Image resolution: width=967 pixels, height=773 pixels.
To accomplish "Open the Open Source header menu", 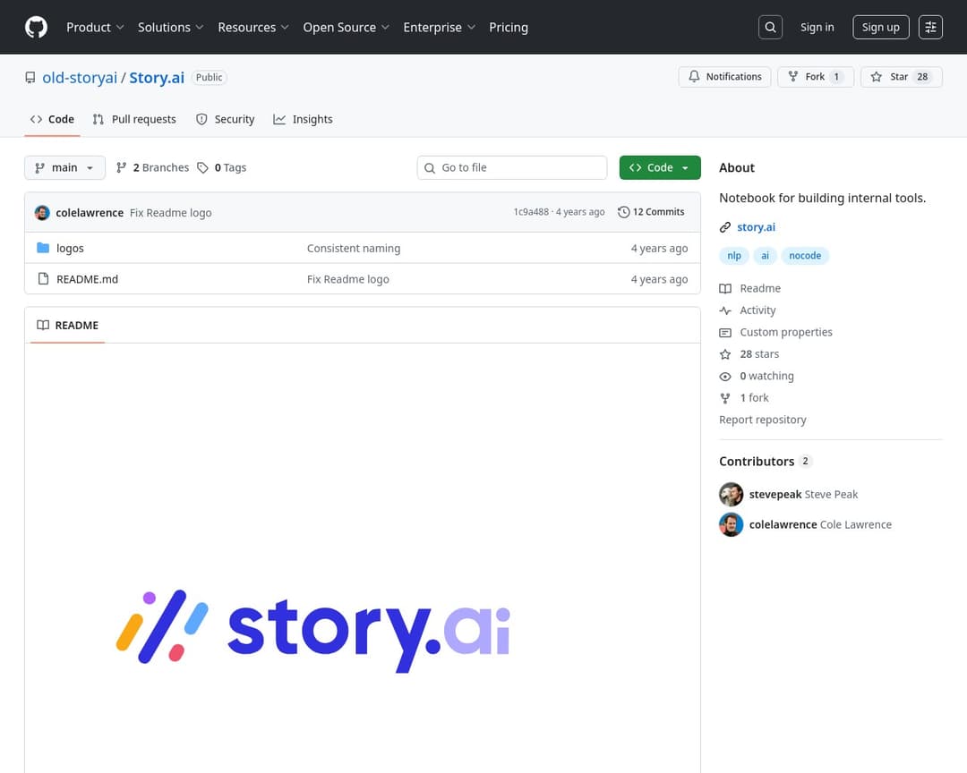I will 346,28.
